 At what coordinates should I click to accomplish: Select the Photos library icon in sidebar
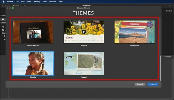point(3,27)
